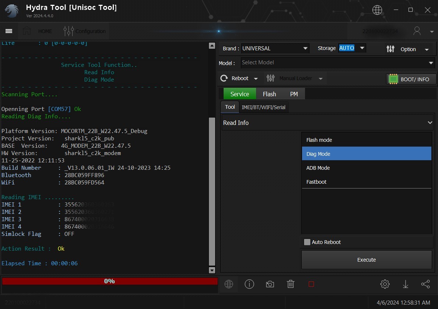
Task: Click the BOOT/ INFO button label
Action: pyautogui.click(x=414, y=79)
